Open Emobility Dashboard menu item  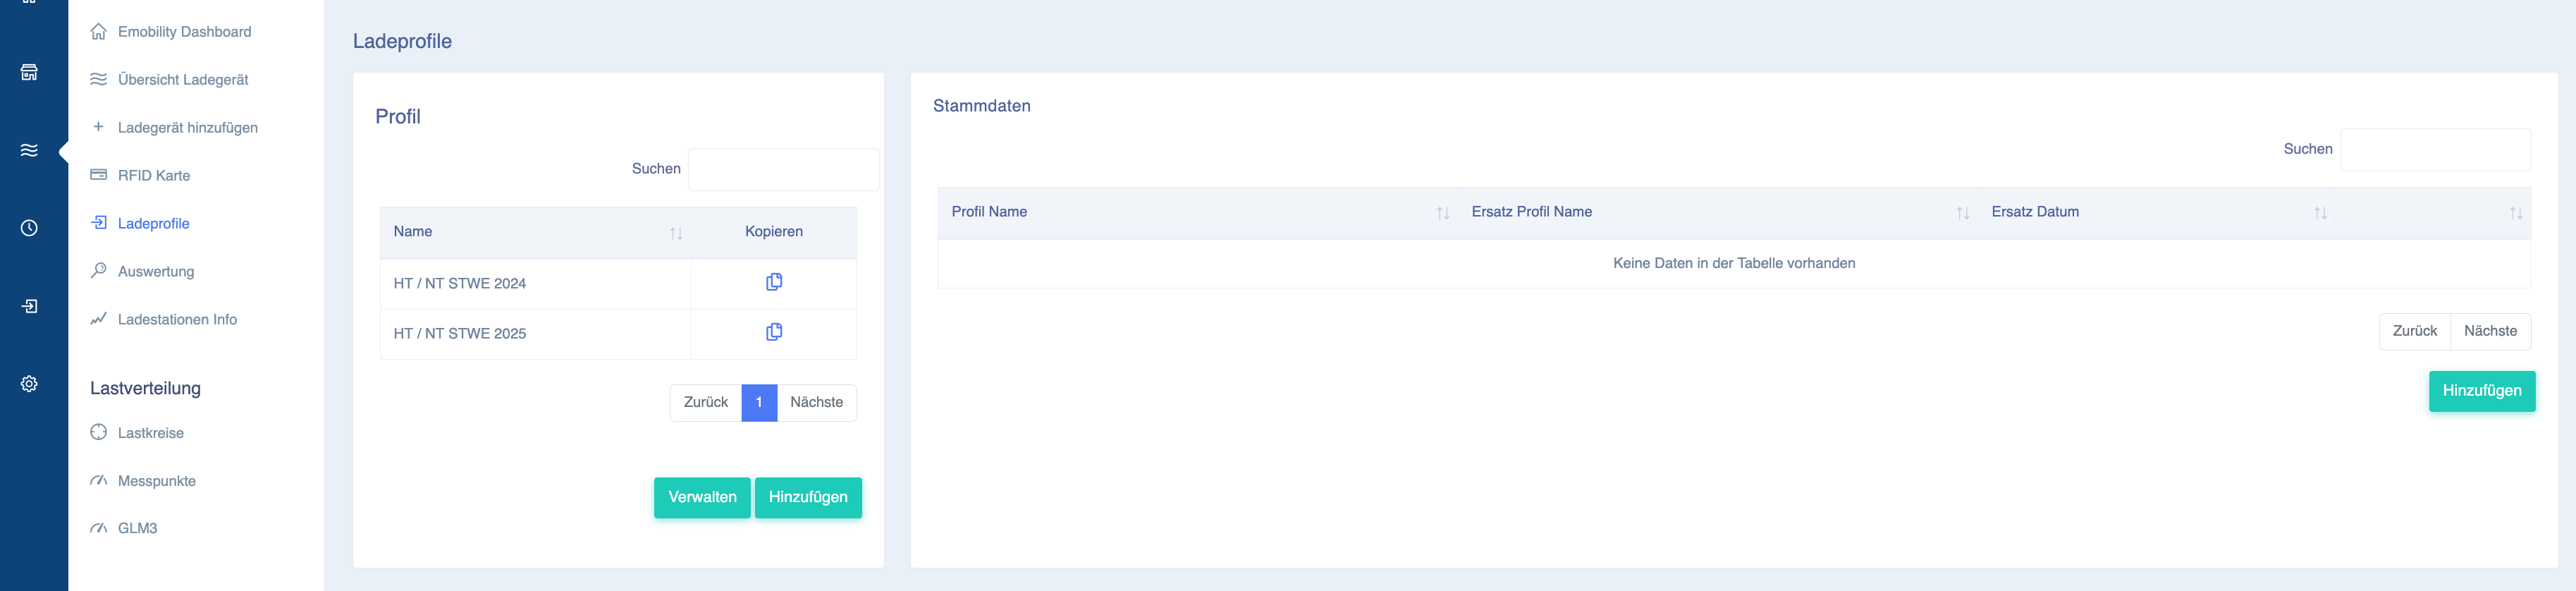coord(185,32)
